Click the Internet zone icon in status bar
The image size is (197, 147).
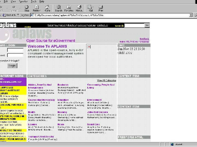[x=172, y=144]
